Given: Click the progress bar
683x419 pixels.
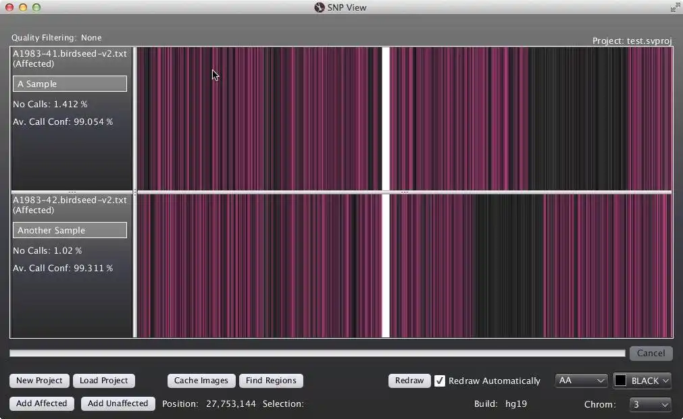Looking at the screenshot, I should [x=317, y=354].
